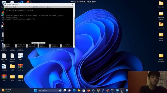167x93 pixels.
Task: Open Bandicam red record icon in taskbar
Action: 108,90
